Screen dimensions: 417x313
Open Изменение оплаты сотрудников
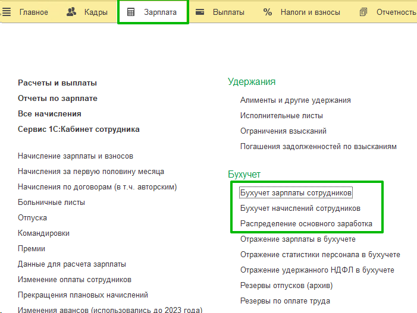point(74,280)
